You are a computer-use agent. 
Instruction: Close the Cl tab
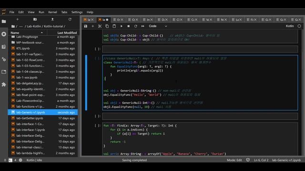[181, 19]
